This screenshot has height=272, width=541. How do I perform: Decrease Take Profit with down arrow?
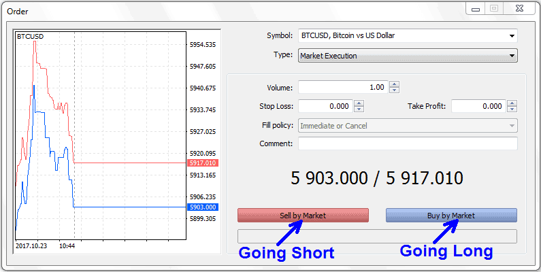coord(512,109)
